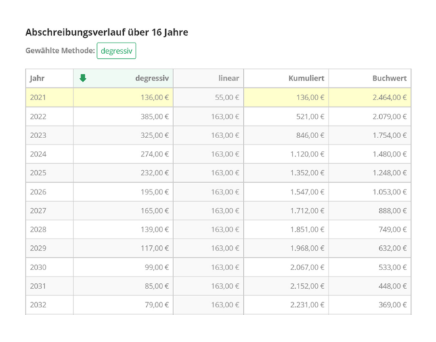Select the highlighted 2021 year cell

39,98
